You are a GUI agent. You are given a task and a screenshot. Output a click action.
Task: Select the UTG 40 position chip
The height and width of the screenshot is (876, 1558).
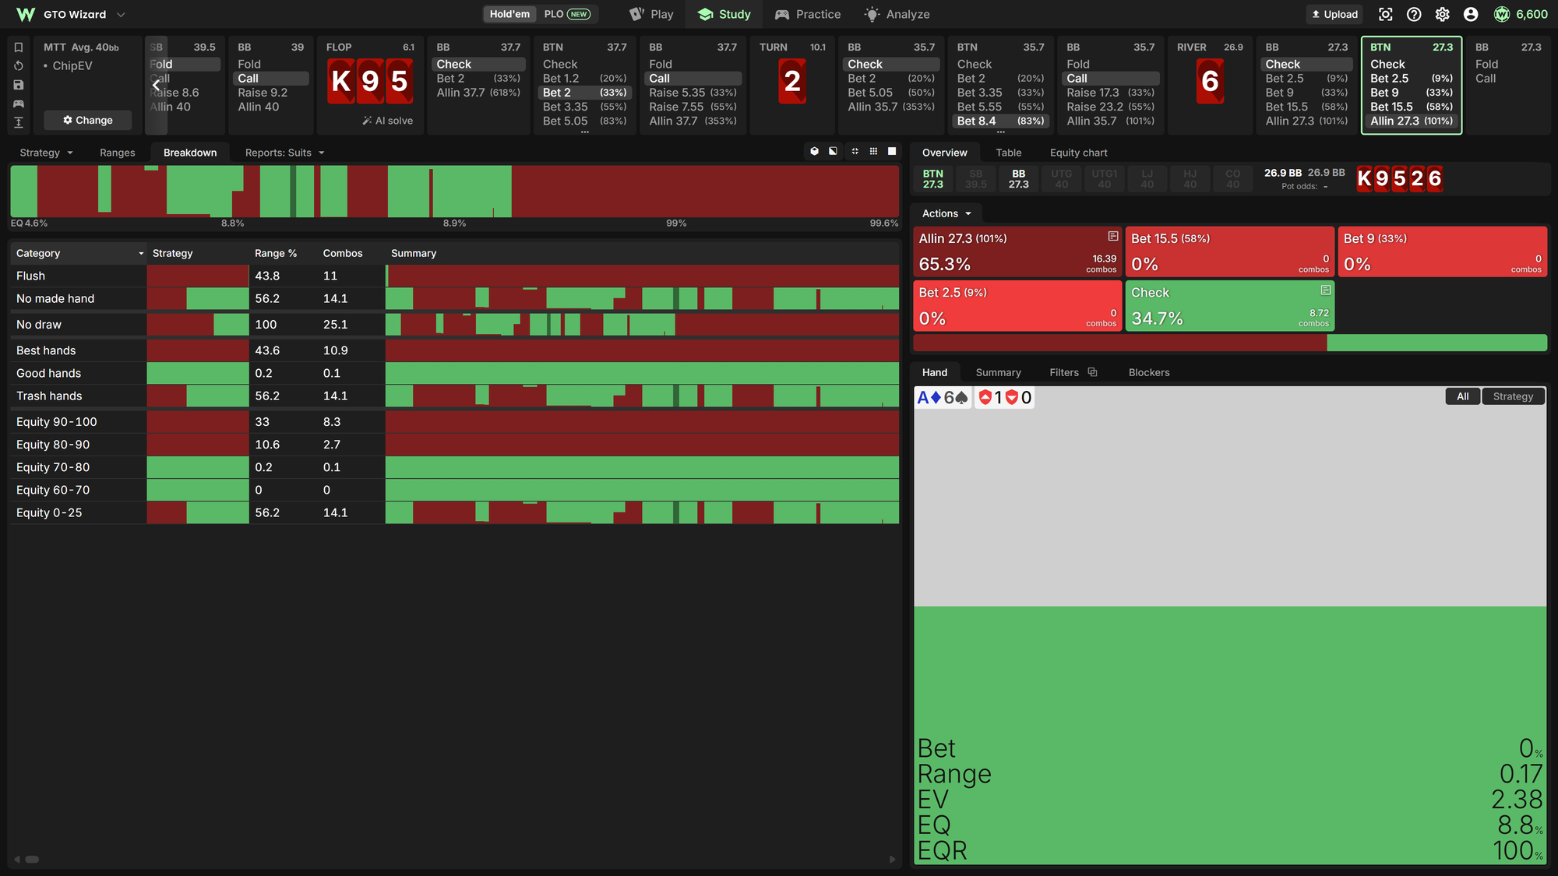(1062, 179)
